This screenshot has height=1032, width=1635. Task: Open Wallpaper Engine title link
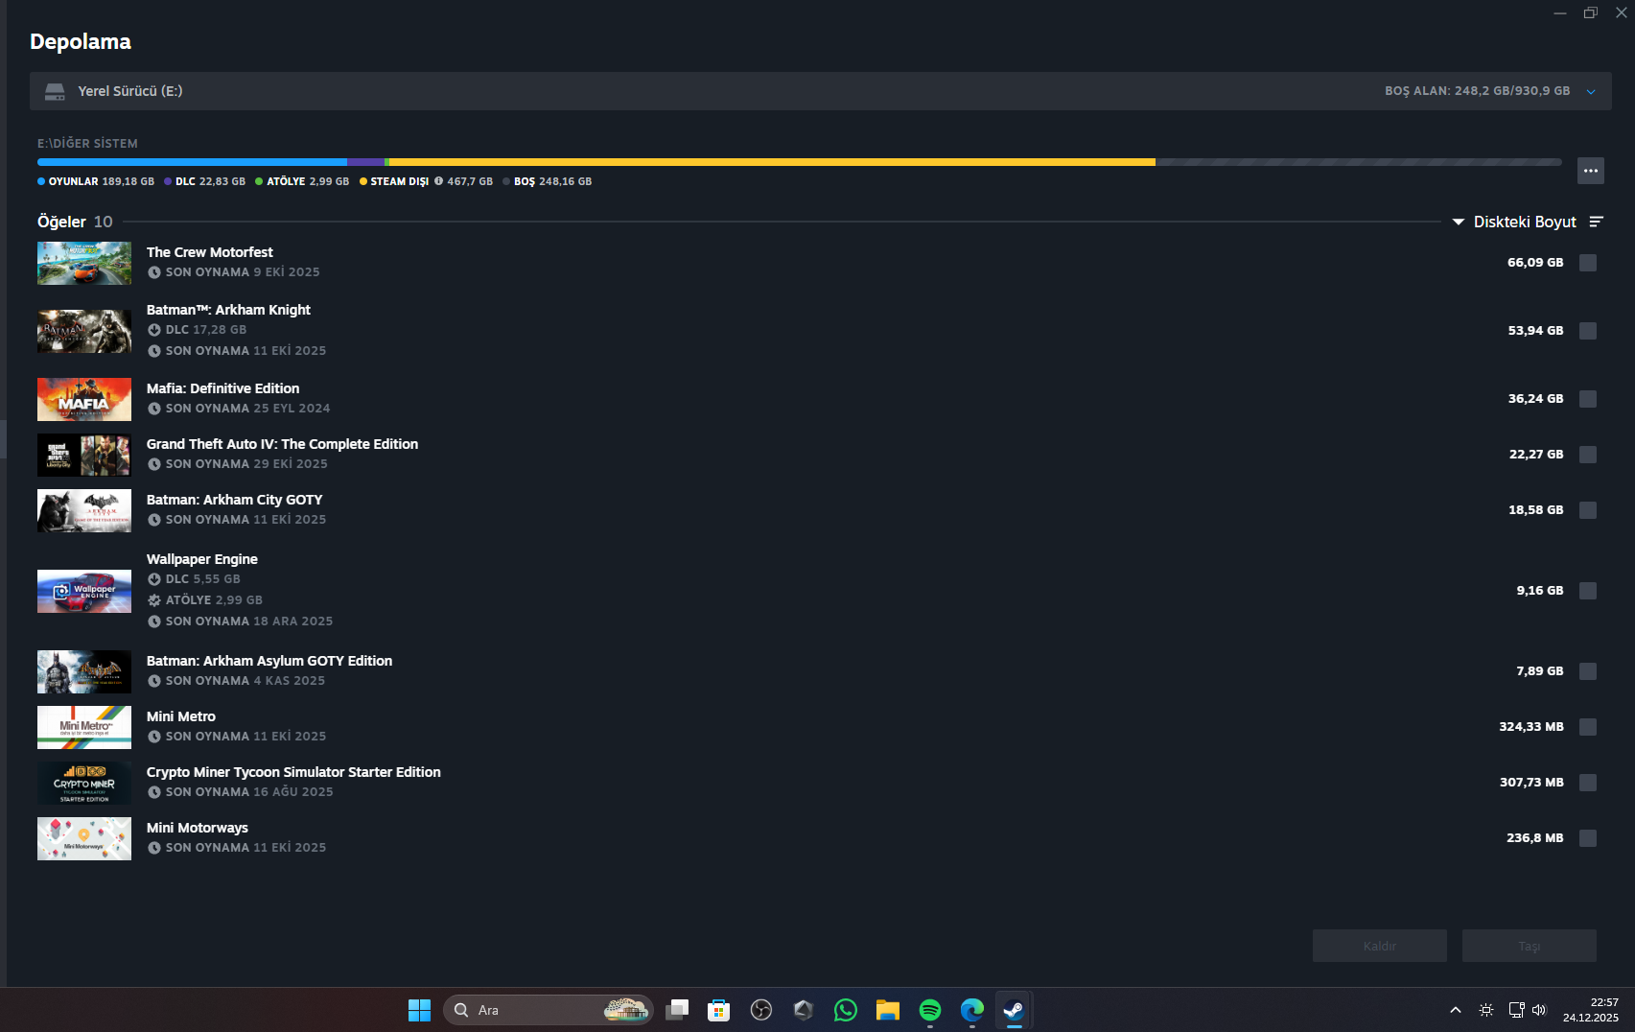(202, 559)
